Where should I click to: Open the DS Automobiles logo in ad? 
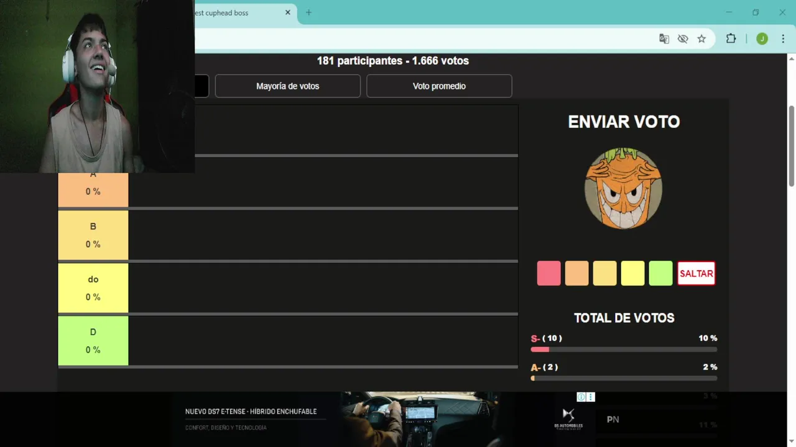(x=568, y=418)
